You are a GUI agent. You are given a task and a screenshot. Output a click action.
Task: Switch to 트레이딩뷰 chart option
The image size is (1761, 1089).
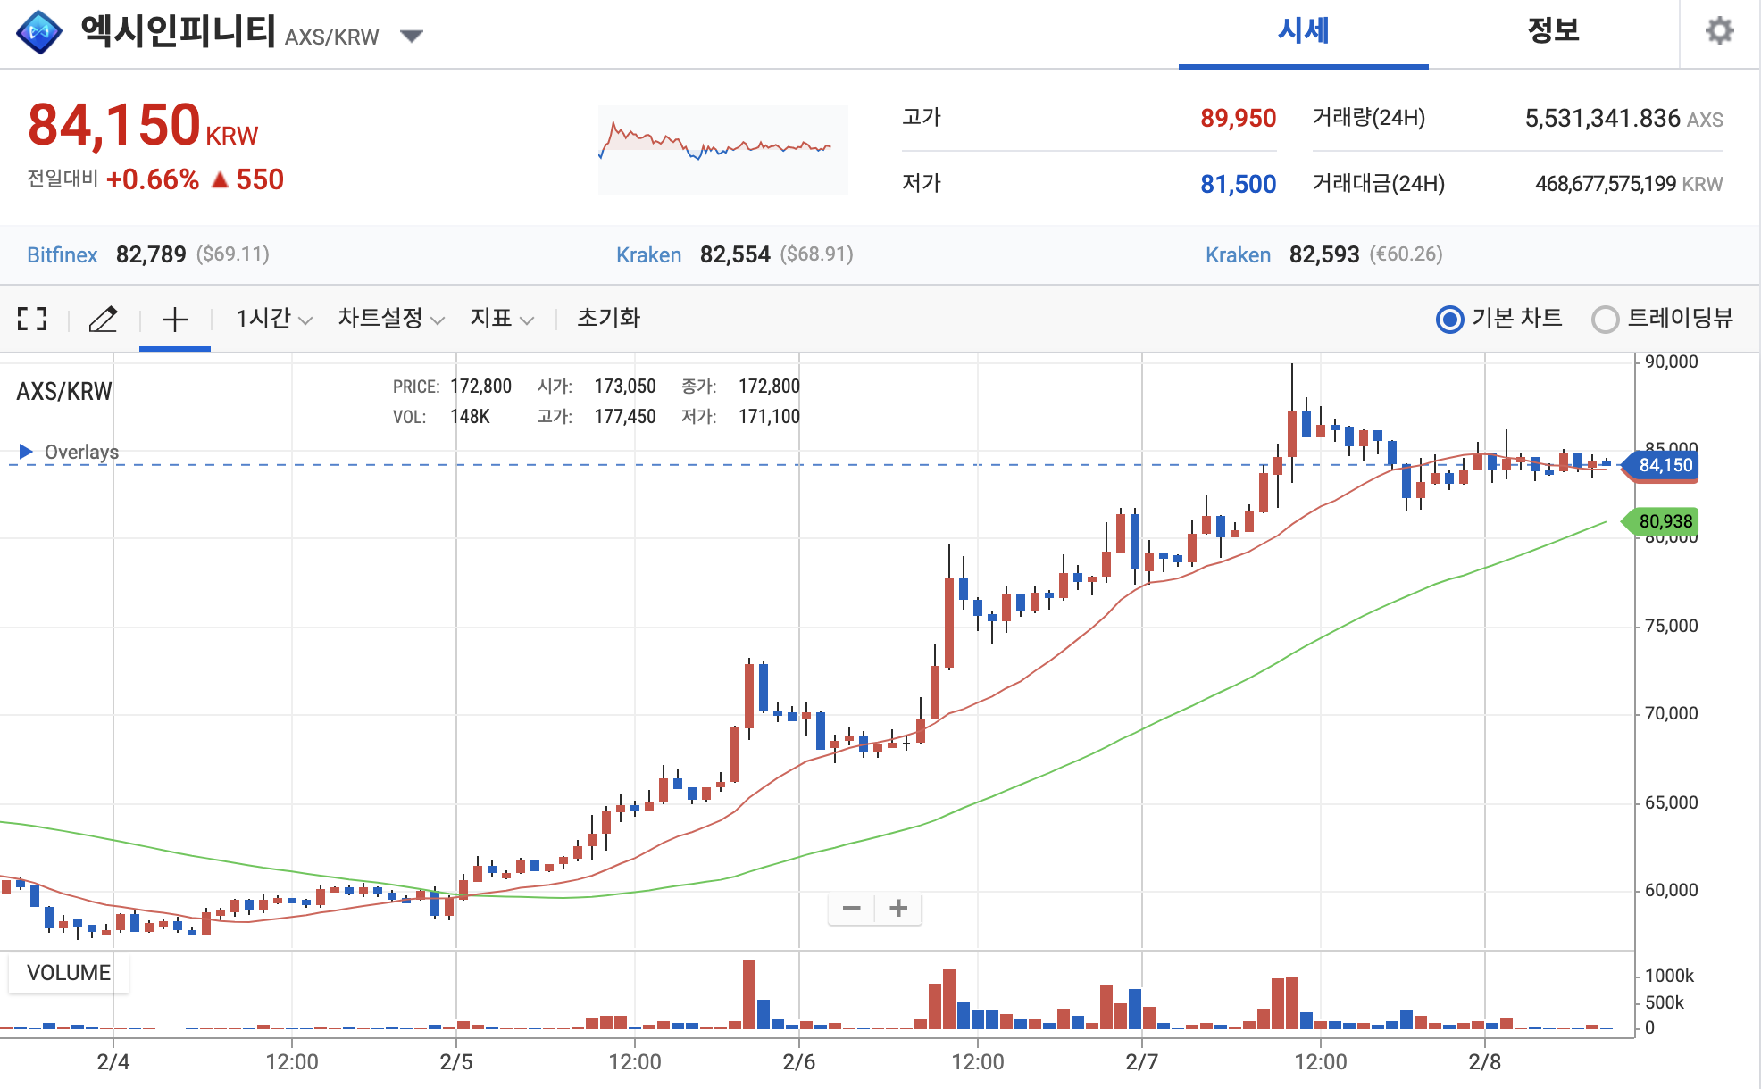[x=1605, y=319]
